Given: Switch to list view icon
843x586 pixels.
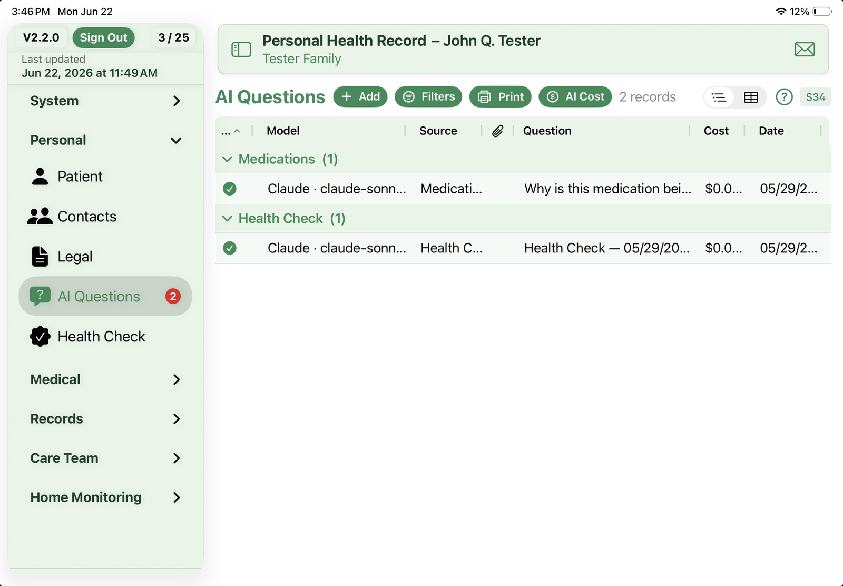Looking at the screenshot, I should 719,97.
